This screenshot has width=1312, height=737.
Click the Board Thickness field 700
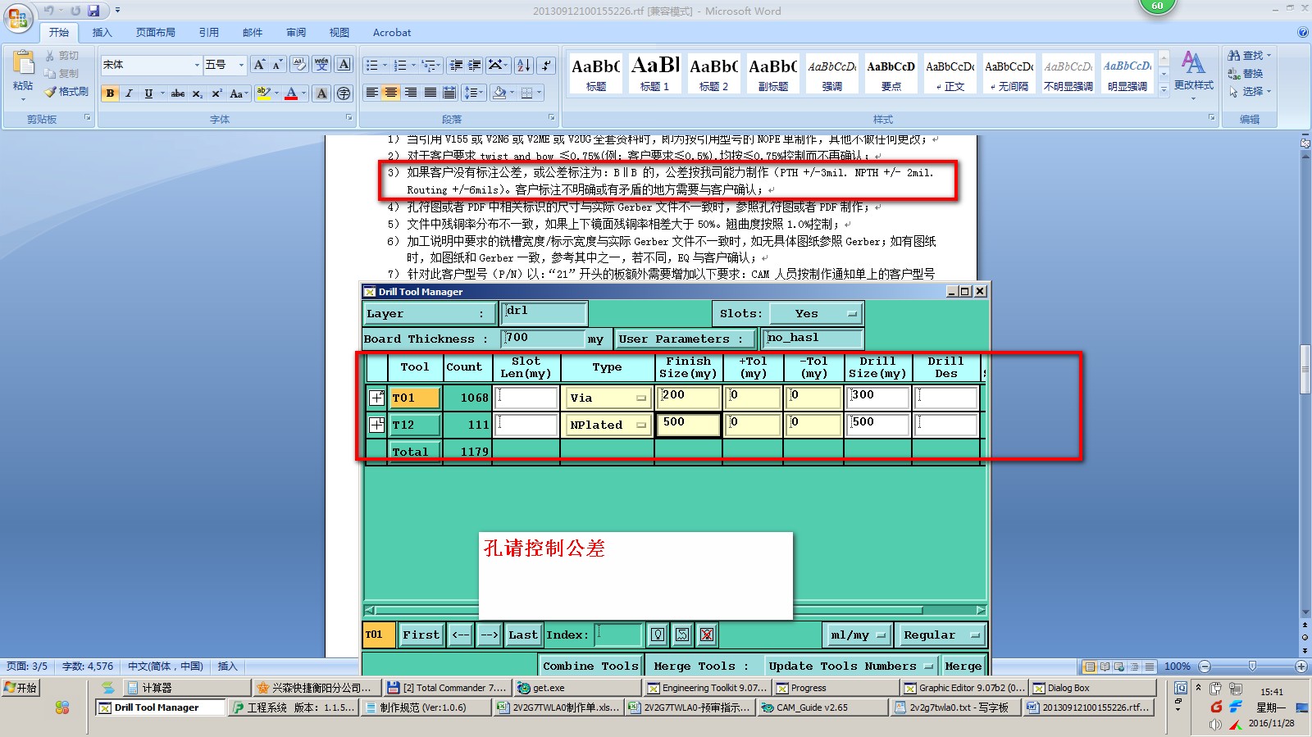[x=542, y=339]
